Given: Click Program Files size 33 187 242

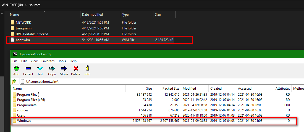Looking at the screenshot, I should tap(144, 95).
